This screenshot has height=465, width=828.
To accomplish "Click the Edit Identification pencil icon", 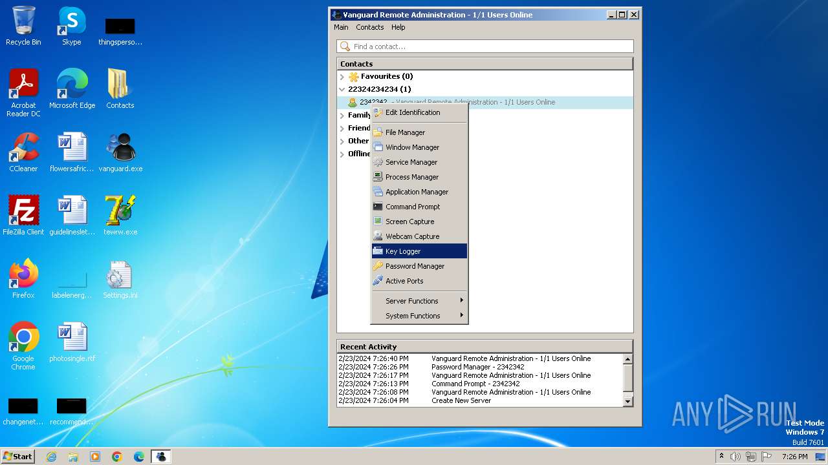I will pos(378,112).
